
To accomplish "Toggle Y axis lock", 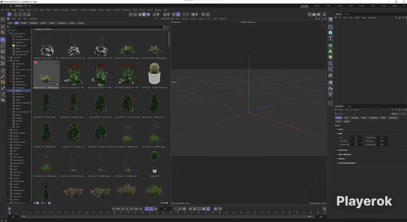I will pos(20,14).
